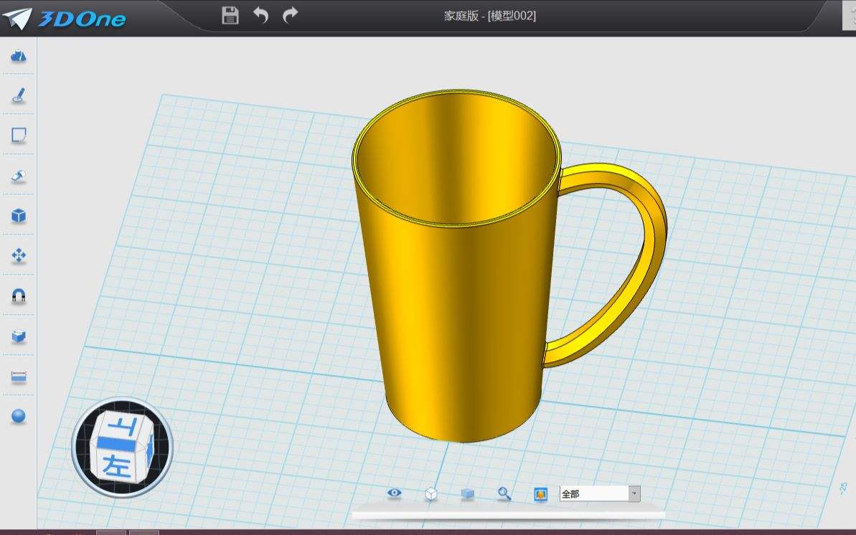Viewport: 856px width, 535px height.
Task: Select the measure distance ruler tool
Action: click(19, 377)
